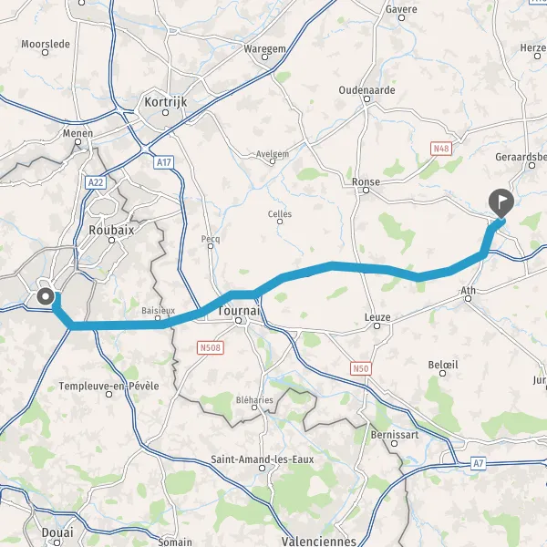
Task: Select the Kortrijk city label
Action: 166,102
